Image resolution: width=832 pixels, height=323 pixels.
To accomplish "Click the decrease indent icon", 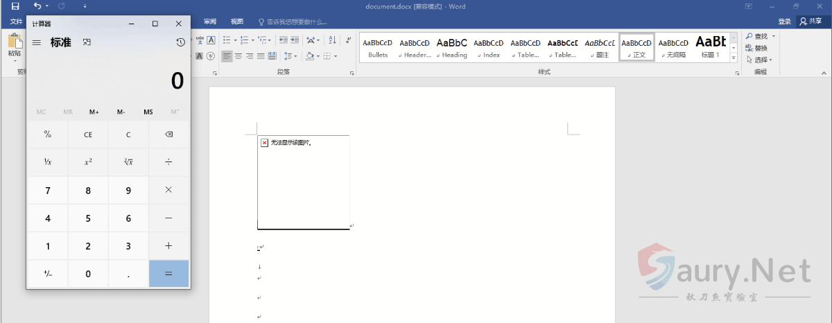I will (283, 40).
